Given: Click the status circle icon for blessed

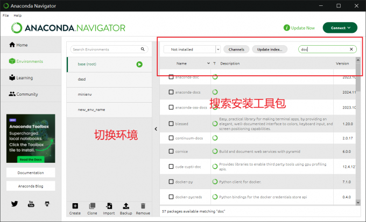Looking at the screenshot, I should 215,124.
